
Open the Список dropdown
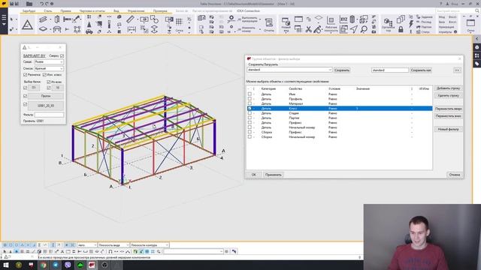49,68
